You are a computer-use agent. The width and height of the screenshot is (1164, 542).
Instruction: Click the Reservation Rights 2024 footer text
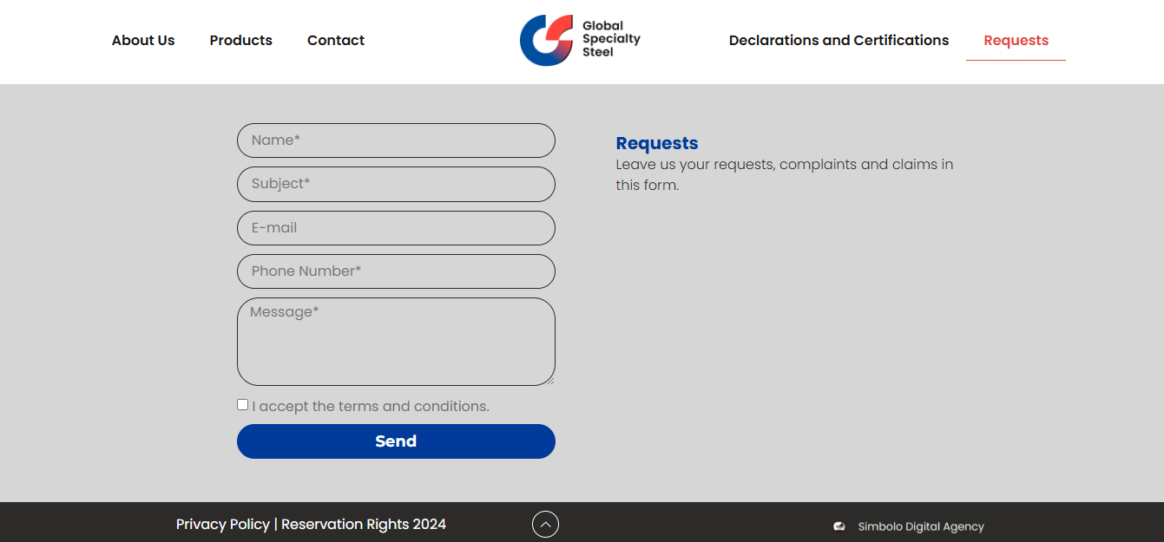point(364,525)
